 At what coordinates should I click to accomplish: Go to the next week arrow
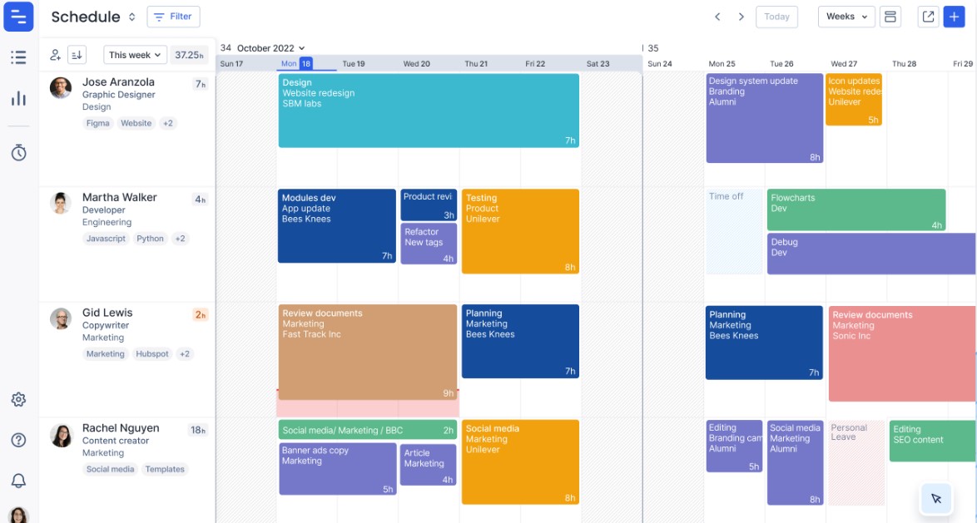click(741, 17)
